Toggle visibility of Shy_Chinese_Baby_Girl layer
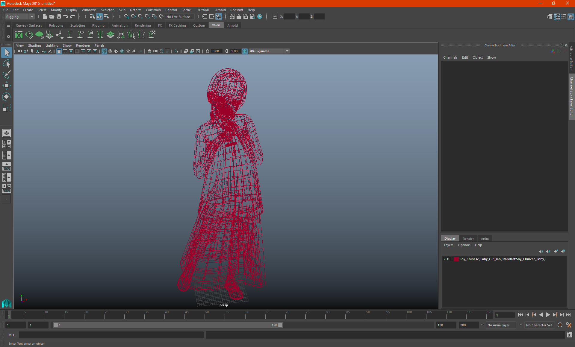575x347 pixels. (x=444, y=259)
